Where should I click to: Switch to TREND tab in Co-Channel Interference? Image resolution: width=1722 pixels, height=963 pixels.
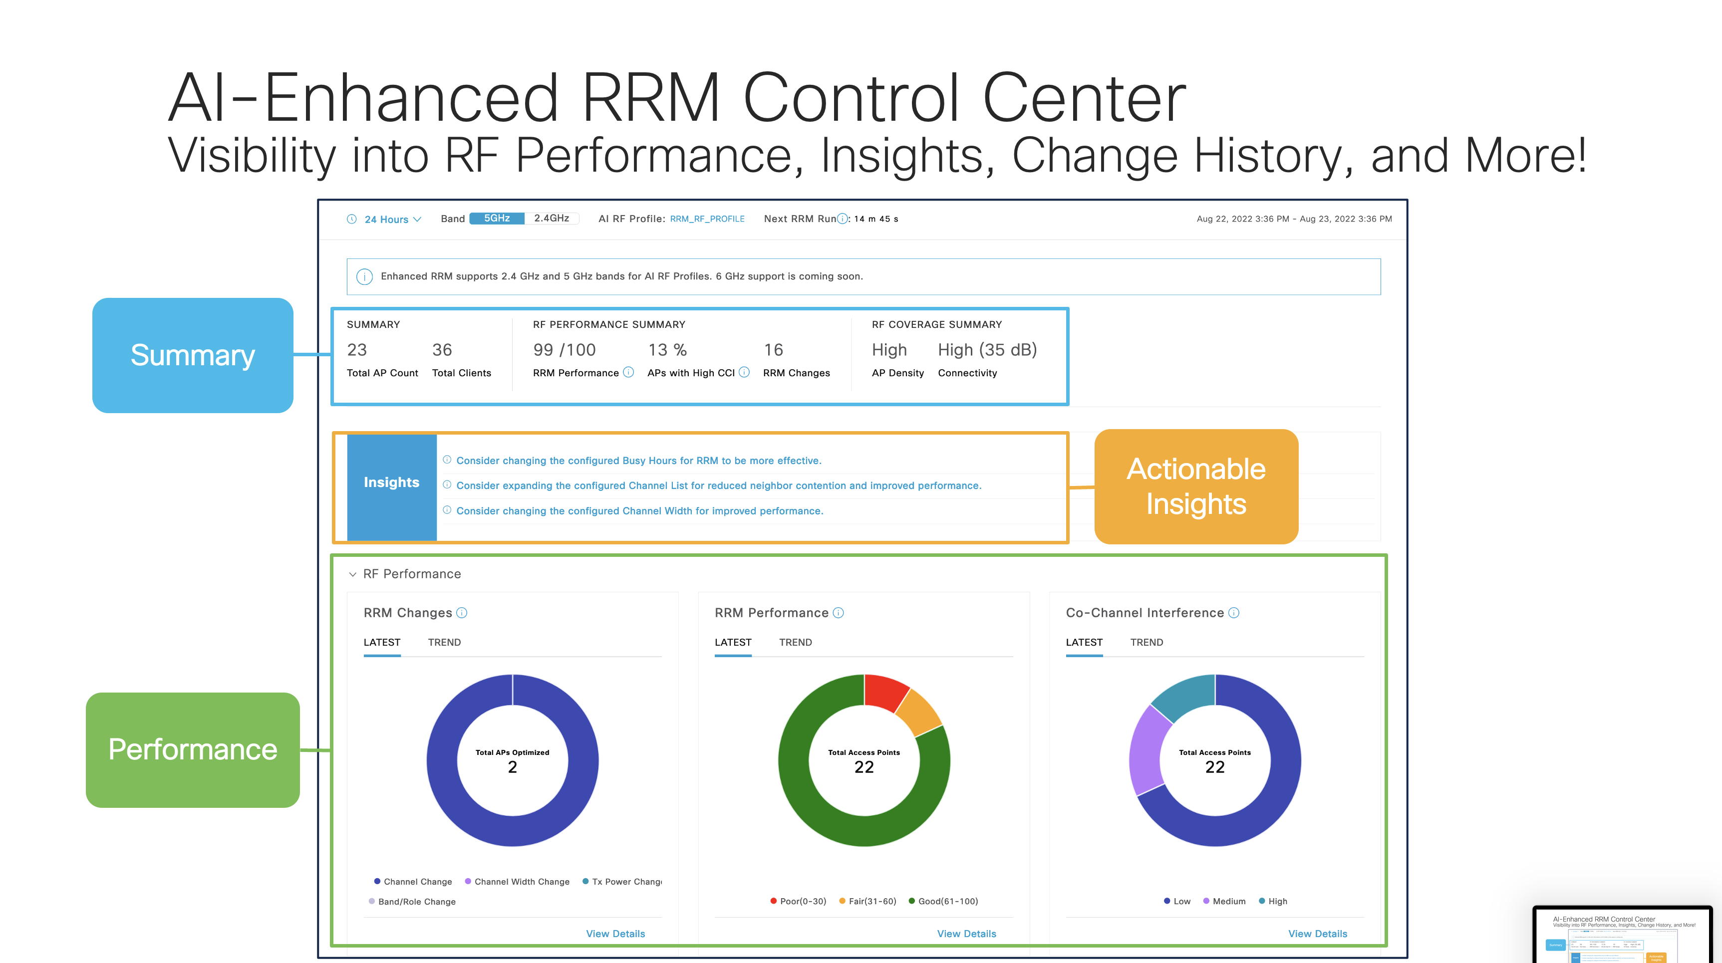1147,642
